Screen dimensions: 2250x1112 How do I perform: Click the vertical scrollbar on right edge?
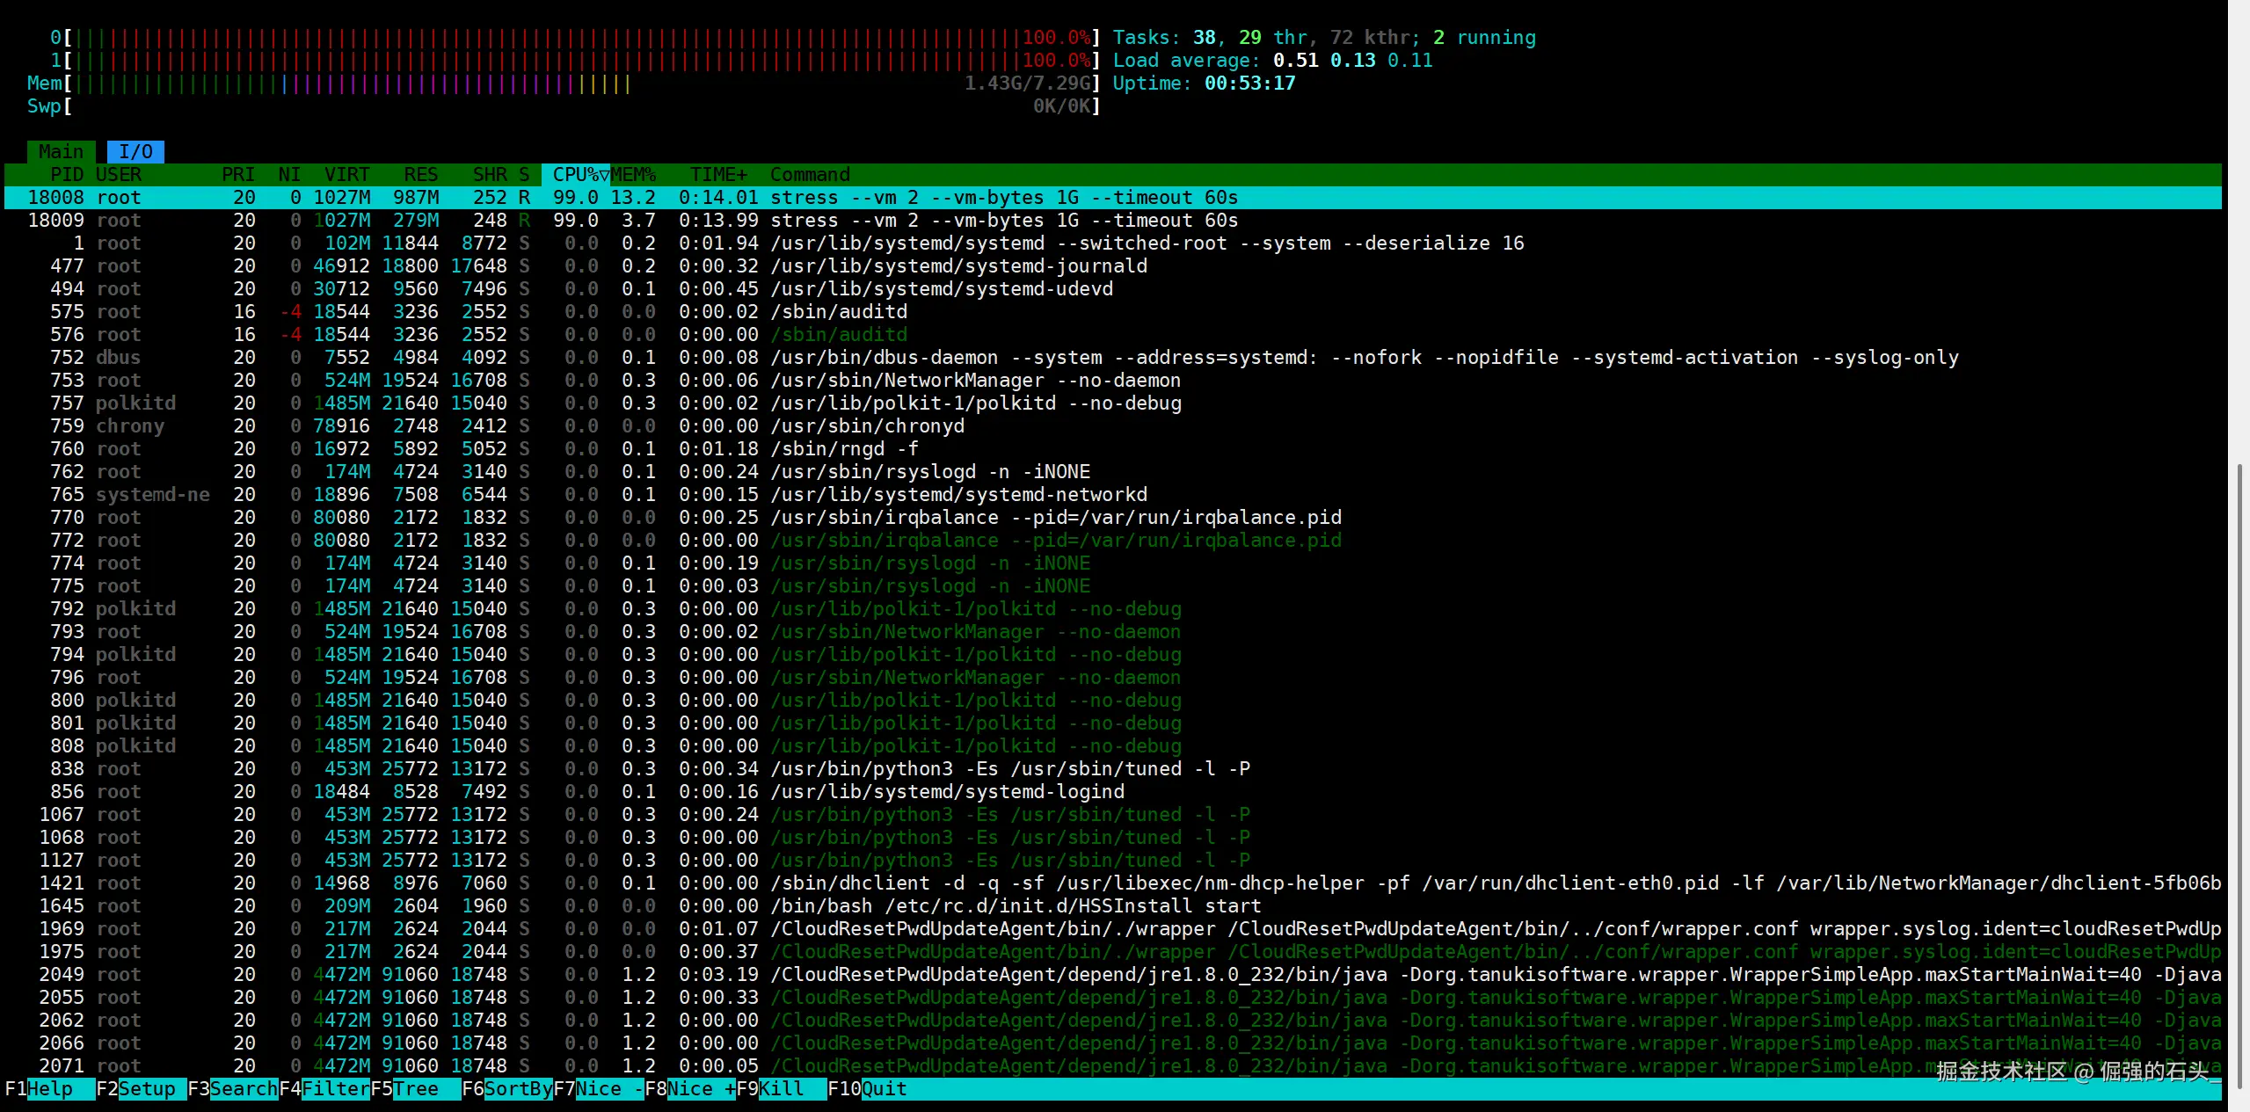[x=2239, y=774]
